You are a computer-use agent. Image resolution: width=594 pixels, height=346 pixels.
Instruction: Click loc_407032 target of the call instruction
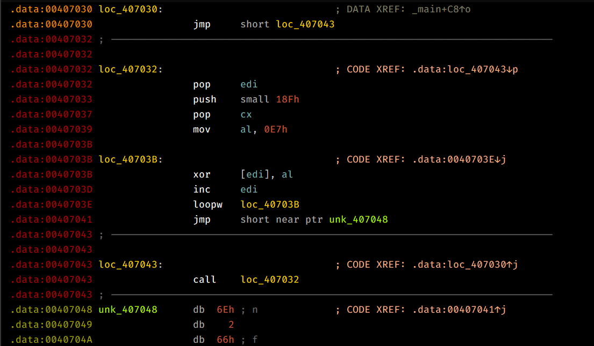point(270,280)
